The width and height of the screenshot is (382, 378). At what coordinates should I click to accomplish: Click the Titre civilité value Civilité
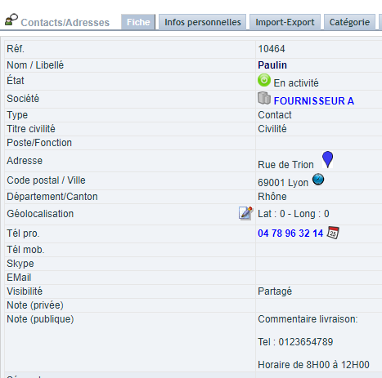click(272, 129)
